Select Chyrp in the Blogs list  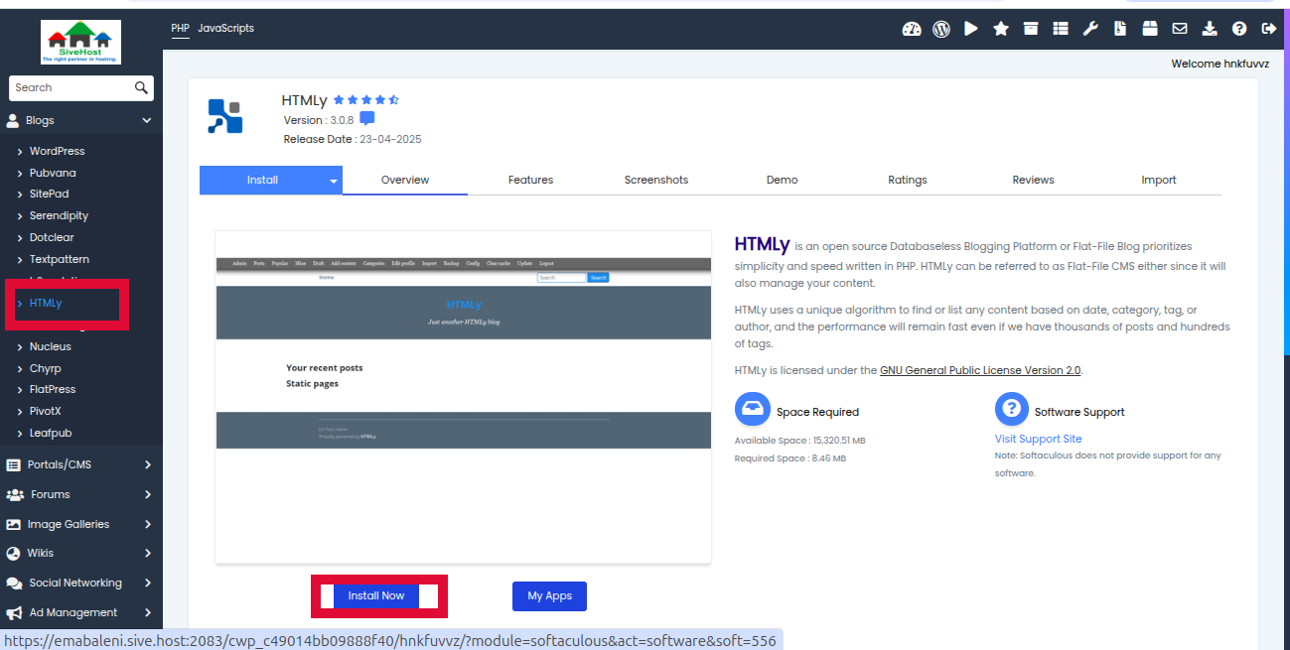coord(46,368)
